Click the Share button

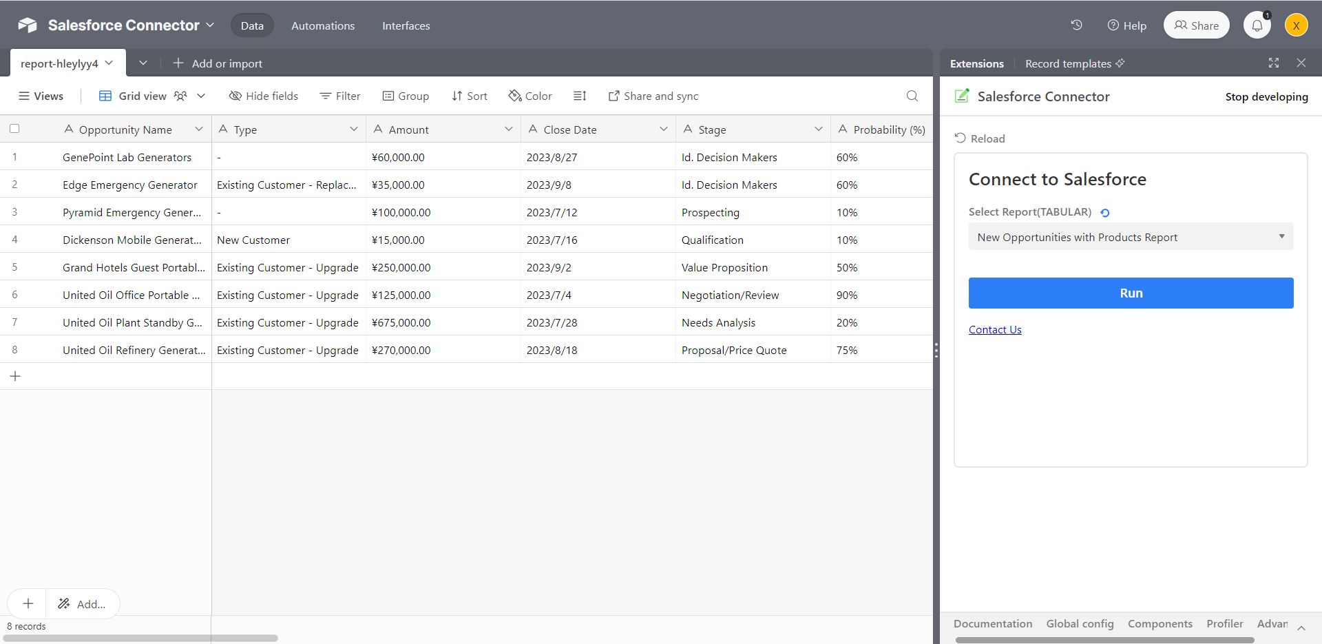(1197, 25)
